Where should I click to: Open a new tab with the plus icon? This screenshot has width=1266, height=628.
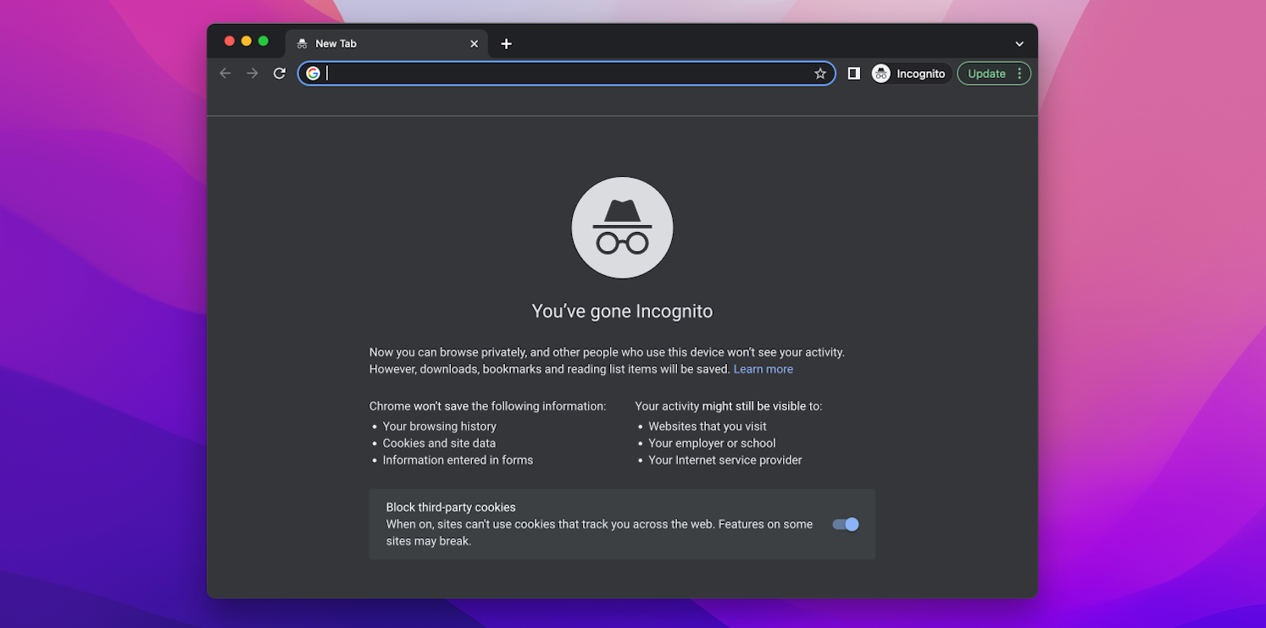pos(506,43)
